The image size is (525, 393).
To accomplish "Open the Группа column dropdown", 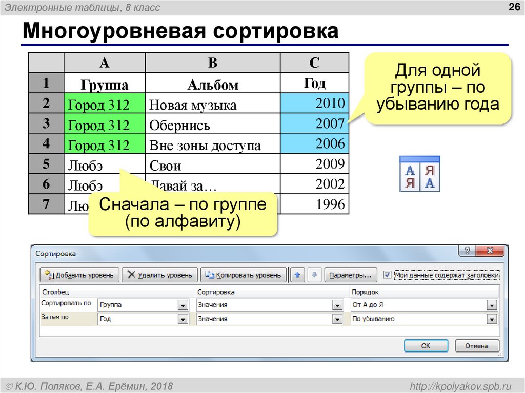I will click(182, 304).
